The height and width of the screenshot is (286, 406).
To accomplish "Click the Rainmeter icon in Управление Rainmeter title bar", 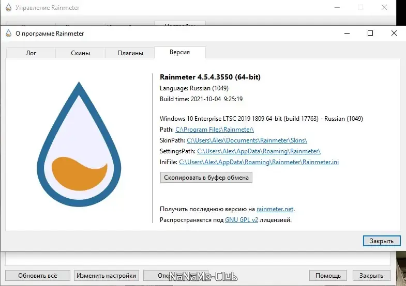I will [x=9, y=8].
